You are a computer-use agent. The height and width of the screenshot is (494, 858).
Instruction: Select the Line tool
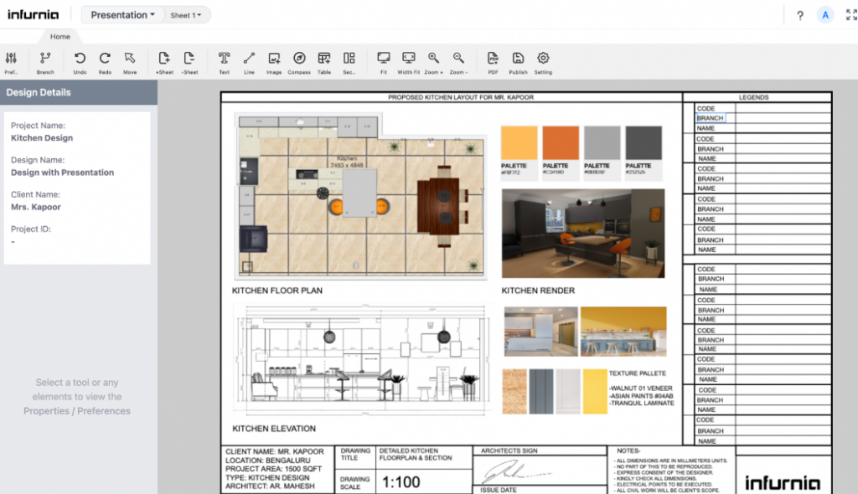point(249,62)
